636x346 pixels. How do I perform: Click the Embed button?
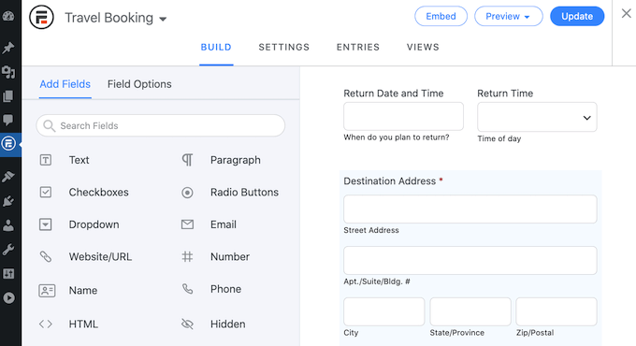click(441, 16)
